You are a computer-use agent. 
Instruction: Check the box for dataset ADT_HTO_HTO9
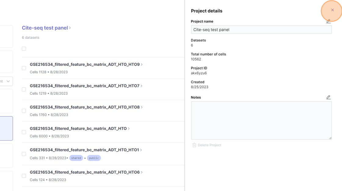tap(24, 68)
